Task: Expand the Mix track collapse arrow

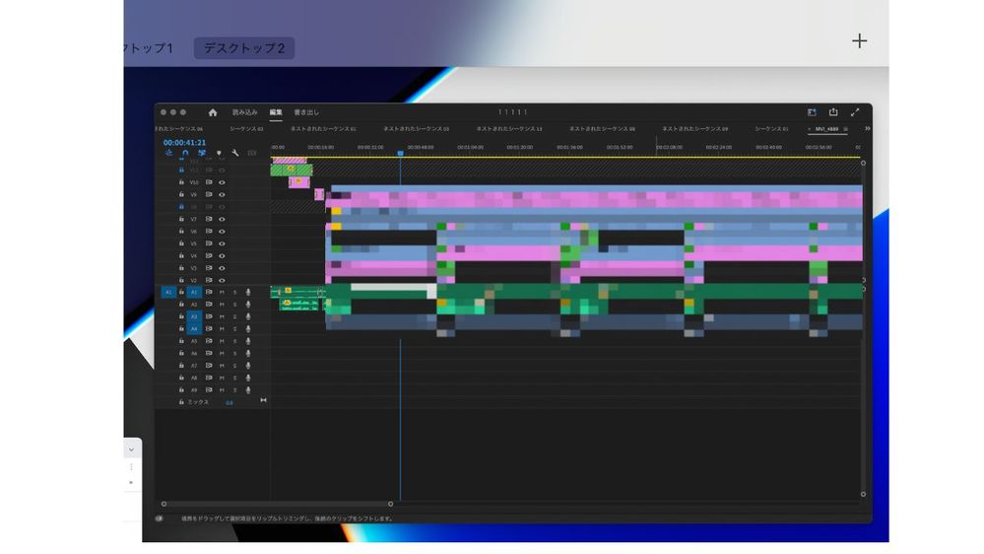Action: tap(263, 400)
